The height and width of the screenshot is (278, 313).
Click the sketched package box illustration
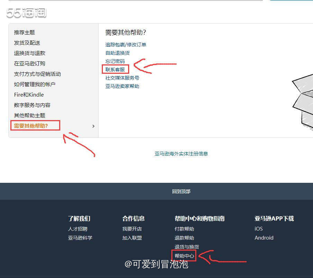pos(302,102)
